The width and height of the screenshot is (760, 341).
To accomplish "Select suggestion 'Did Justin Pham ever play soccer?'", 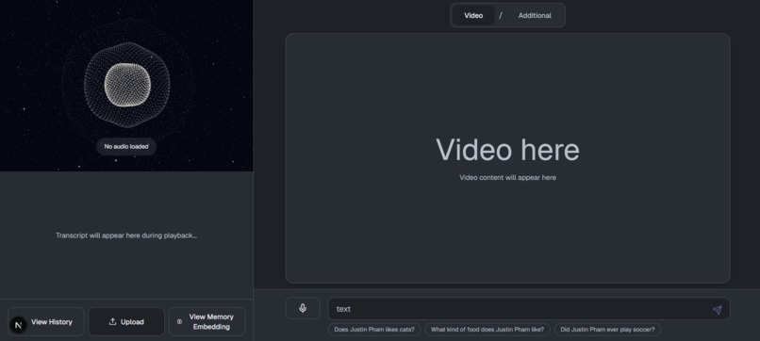I will coord(607,330).
